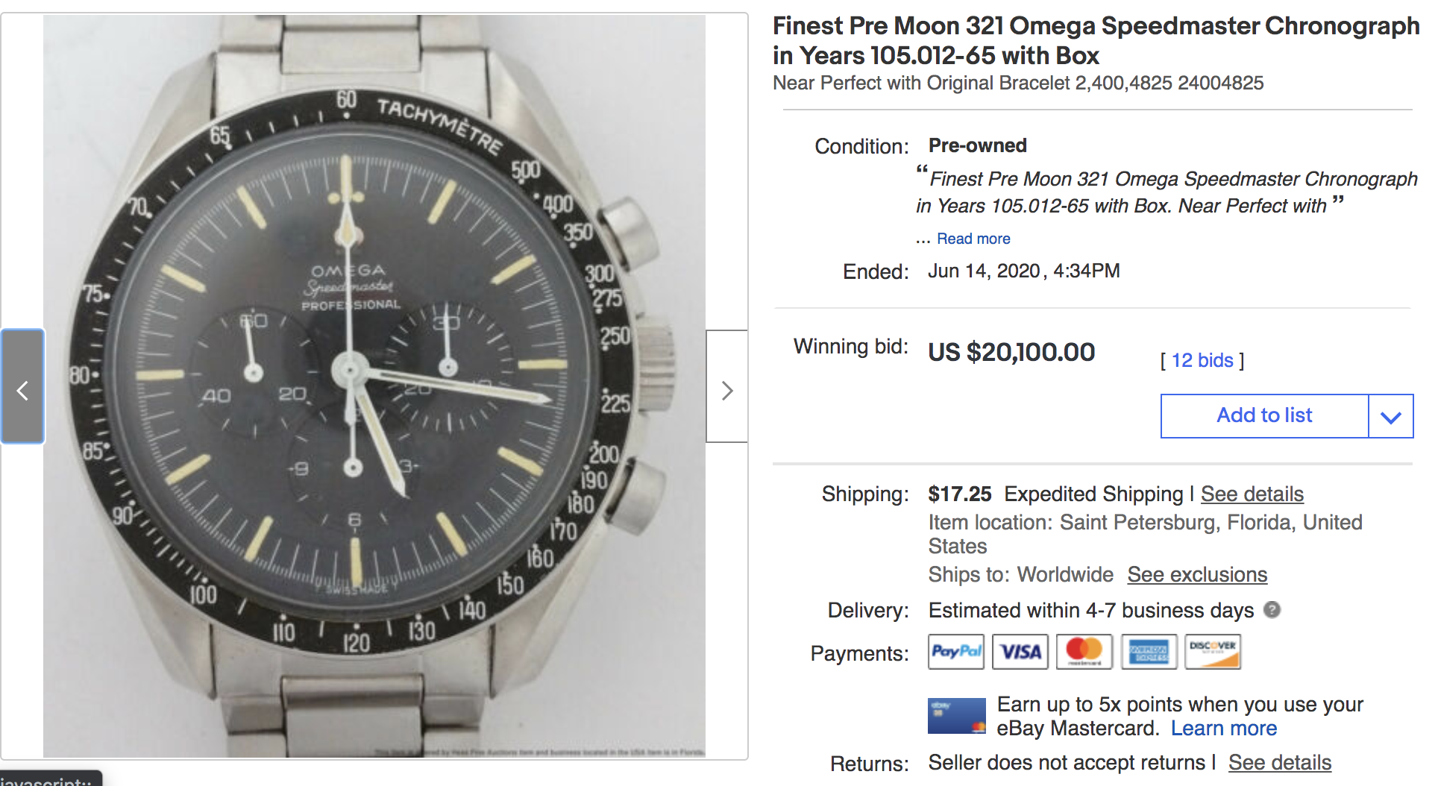Click the winning bid price amount
1438x786 pixels.
point(1011,352)
